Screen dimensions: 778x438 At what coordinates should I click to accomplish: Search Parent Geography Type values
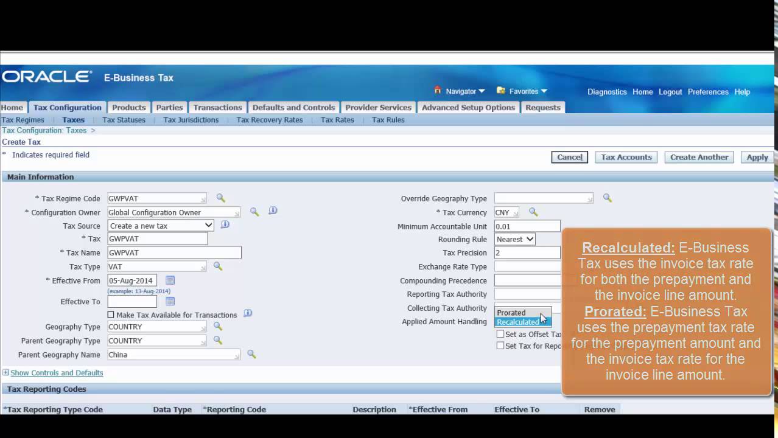(217, 340)
